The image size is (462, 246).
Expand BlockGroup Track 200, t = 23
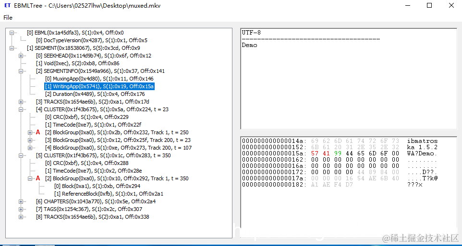tap(30, 140)
